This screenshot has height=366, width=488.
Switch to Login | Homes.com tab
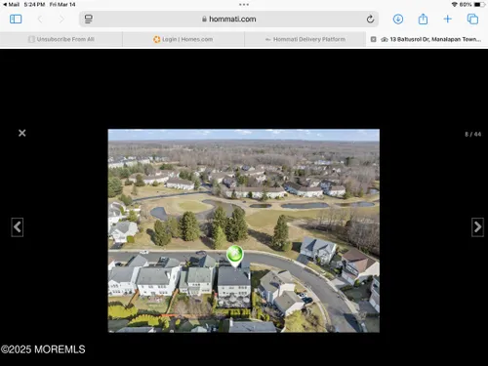[183, 39]
